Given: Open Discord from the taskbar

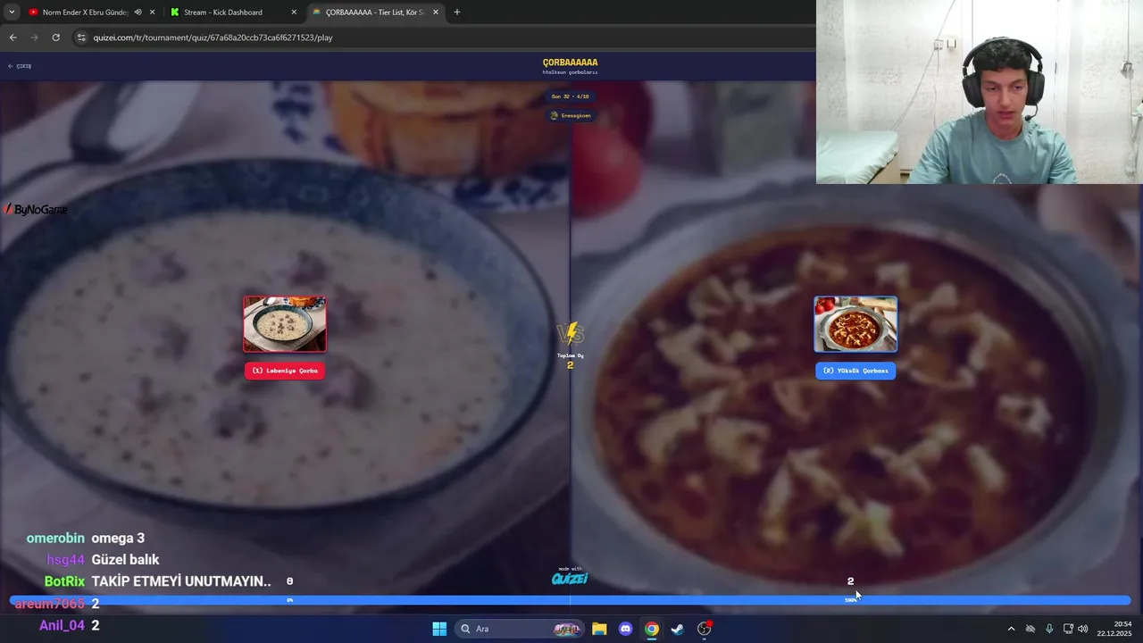Looking at the screenshot, I should coord(625,629).
